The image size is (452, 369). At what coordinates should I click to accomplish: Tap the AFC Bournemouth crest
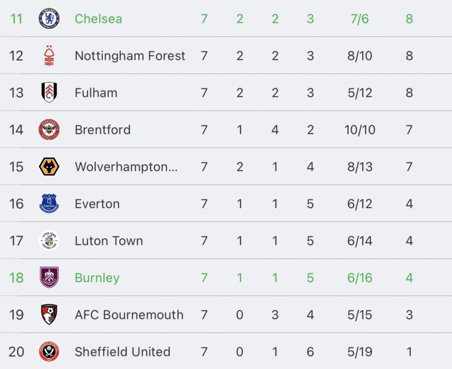49,314
